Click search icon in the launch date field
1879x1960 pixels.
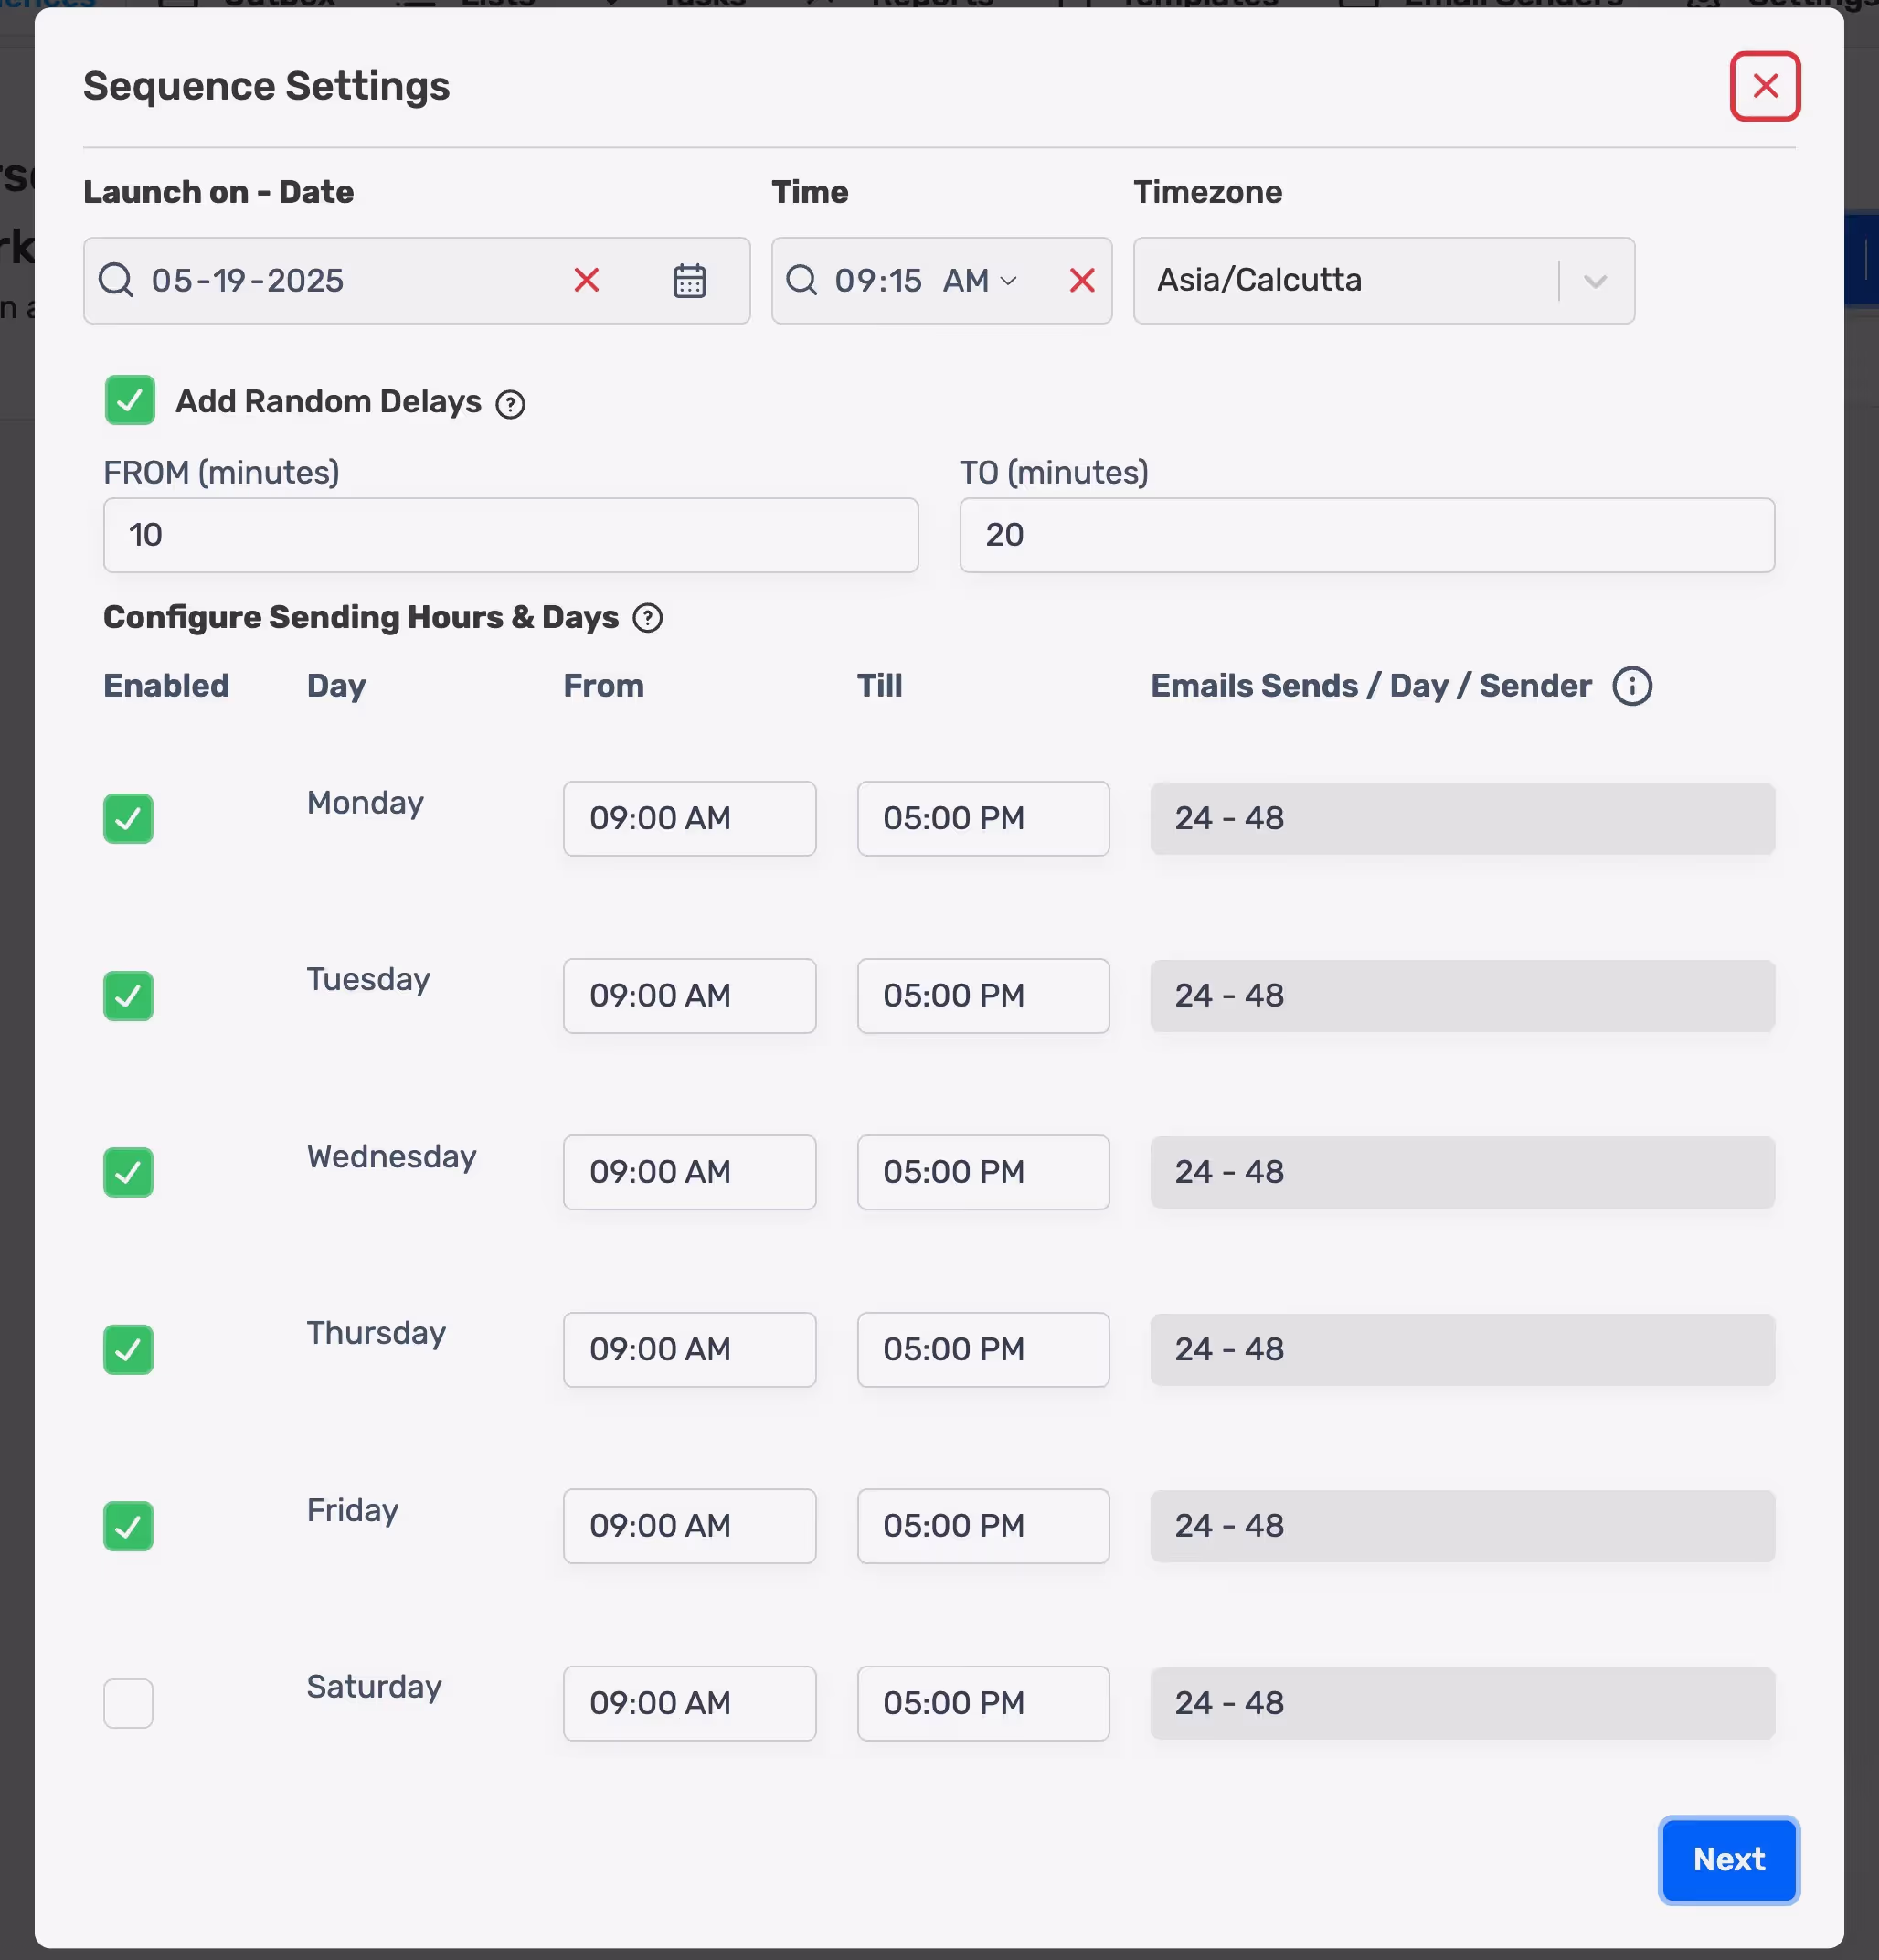coord(116,281)
